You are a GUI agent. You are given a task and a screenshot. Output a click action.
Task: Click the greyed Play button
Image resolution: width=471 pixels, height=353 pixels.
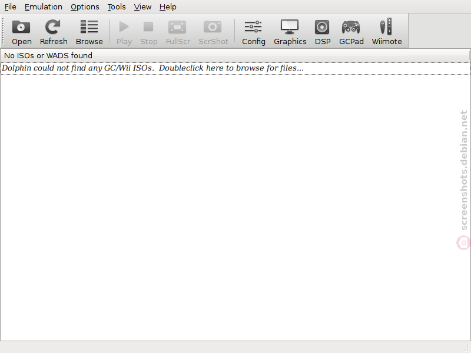click(x=124, y=32)
